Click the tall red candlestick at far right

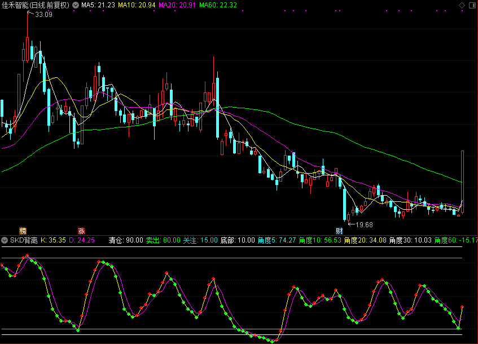click(462, 182)
